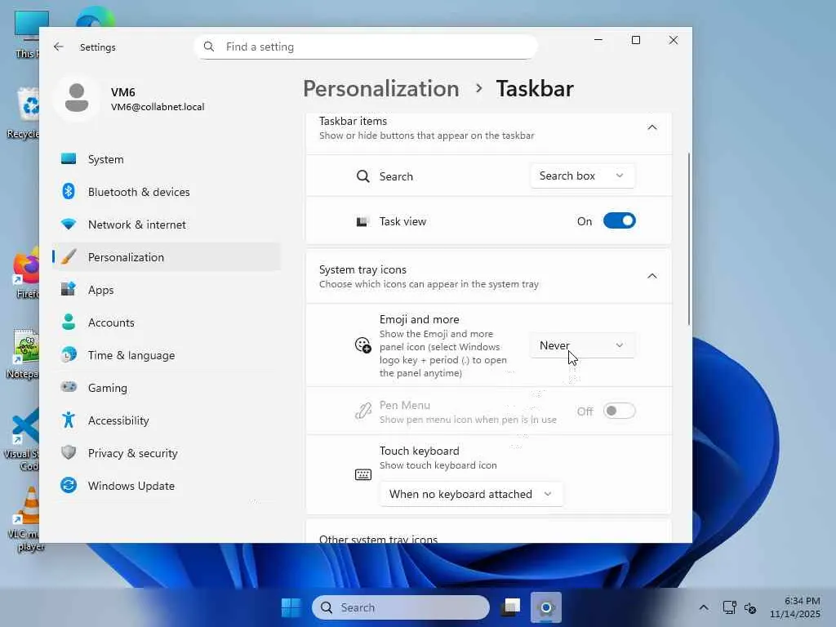This screenshot has width=836, height=627.
Task: Click the Apps icon in sidebar
Action: pos(69,290)
